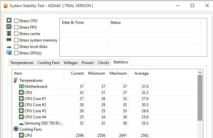Switch to the Voltages tab
This screenshot has height=138, width=213.
71,63
